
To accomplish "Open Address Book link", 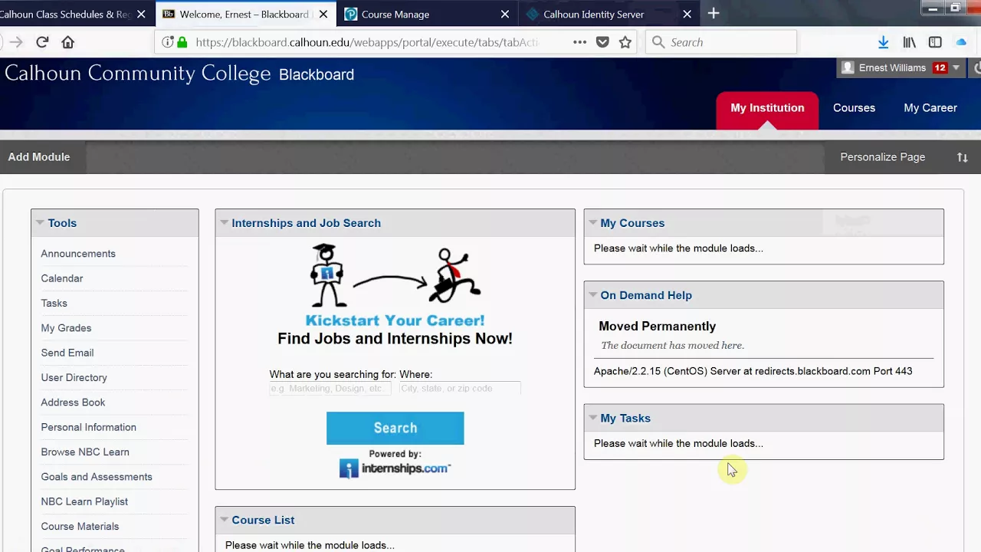I will coord(73,402).
